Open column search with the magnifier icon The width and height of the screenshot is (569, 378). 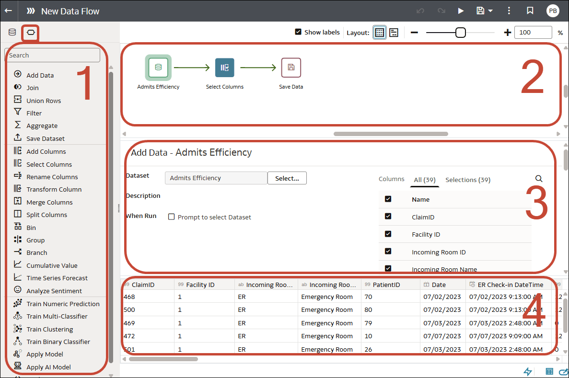click(539, 178)
